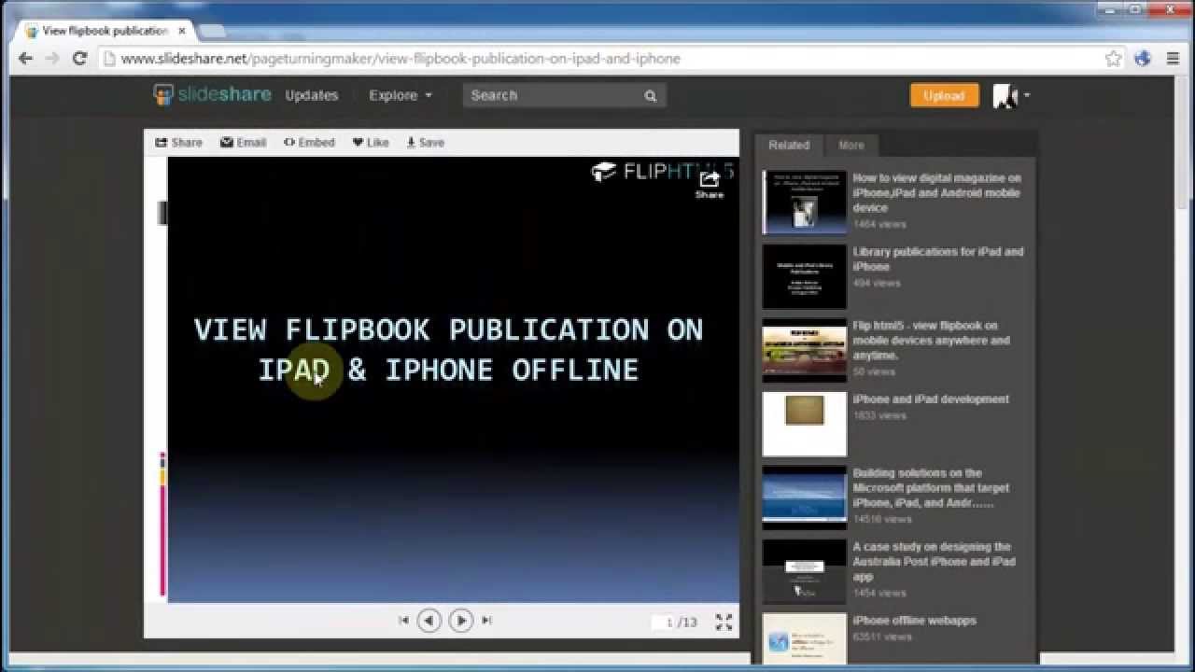The image size is (1195, 672).
Task: Open the Chrome menu (three lines) icon
Action: 1173,58
